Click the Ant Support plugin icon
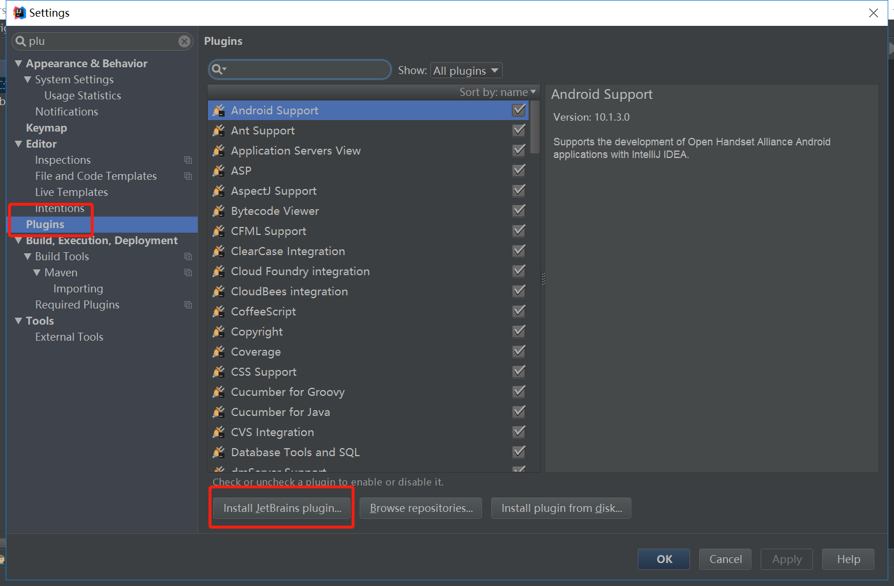 click(x=218, y=130)
